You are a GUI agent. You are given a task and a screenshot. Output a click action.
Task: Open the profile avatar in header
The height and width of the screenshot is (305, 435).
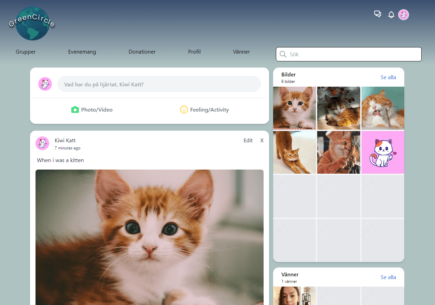[404, 15]
